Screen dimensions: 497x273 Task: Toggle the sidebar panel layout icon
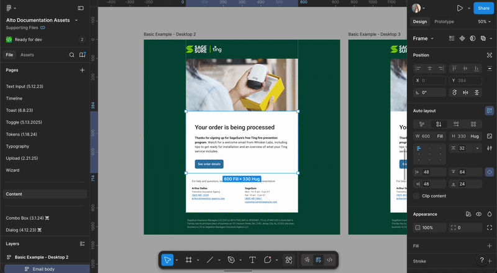81,8
